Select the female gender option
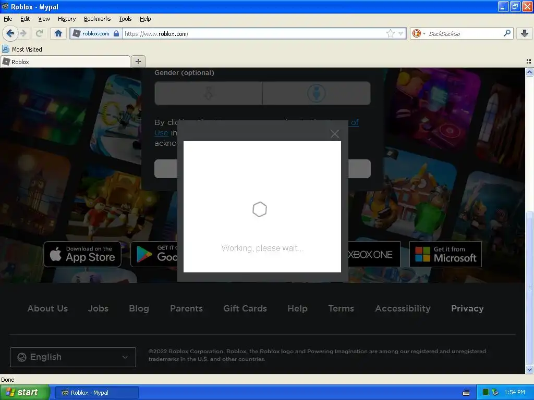The image size is (534, 400). click(x=209, y=93)
